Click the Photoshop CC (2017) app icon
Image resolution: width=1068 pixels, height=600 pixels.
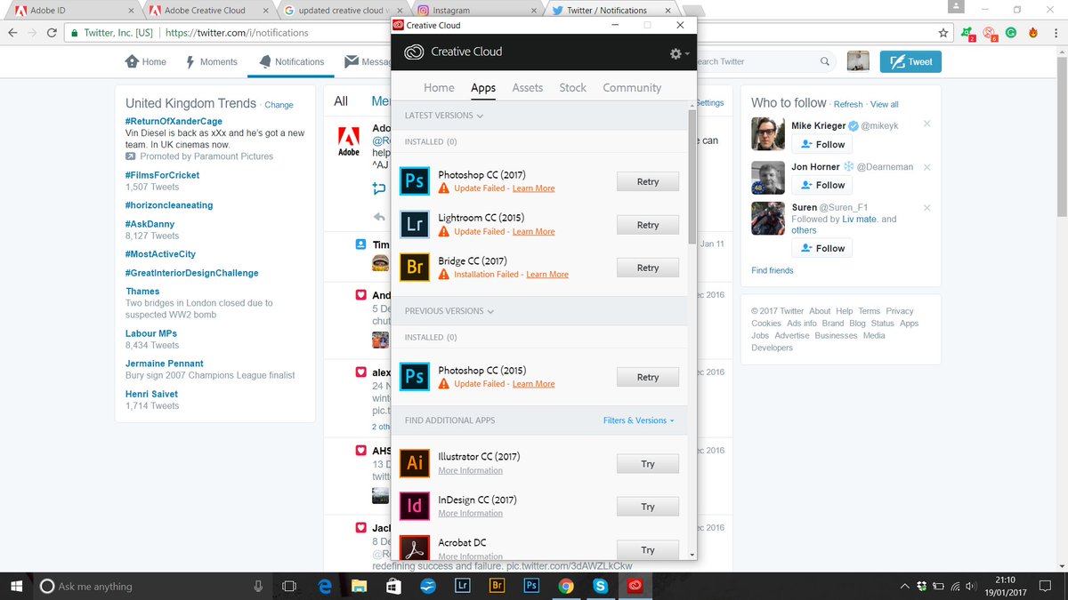[415, 181]
